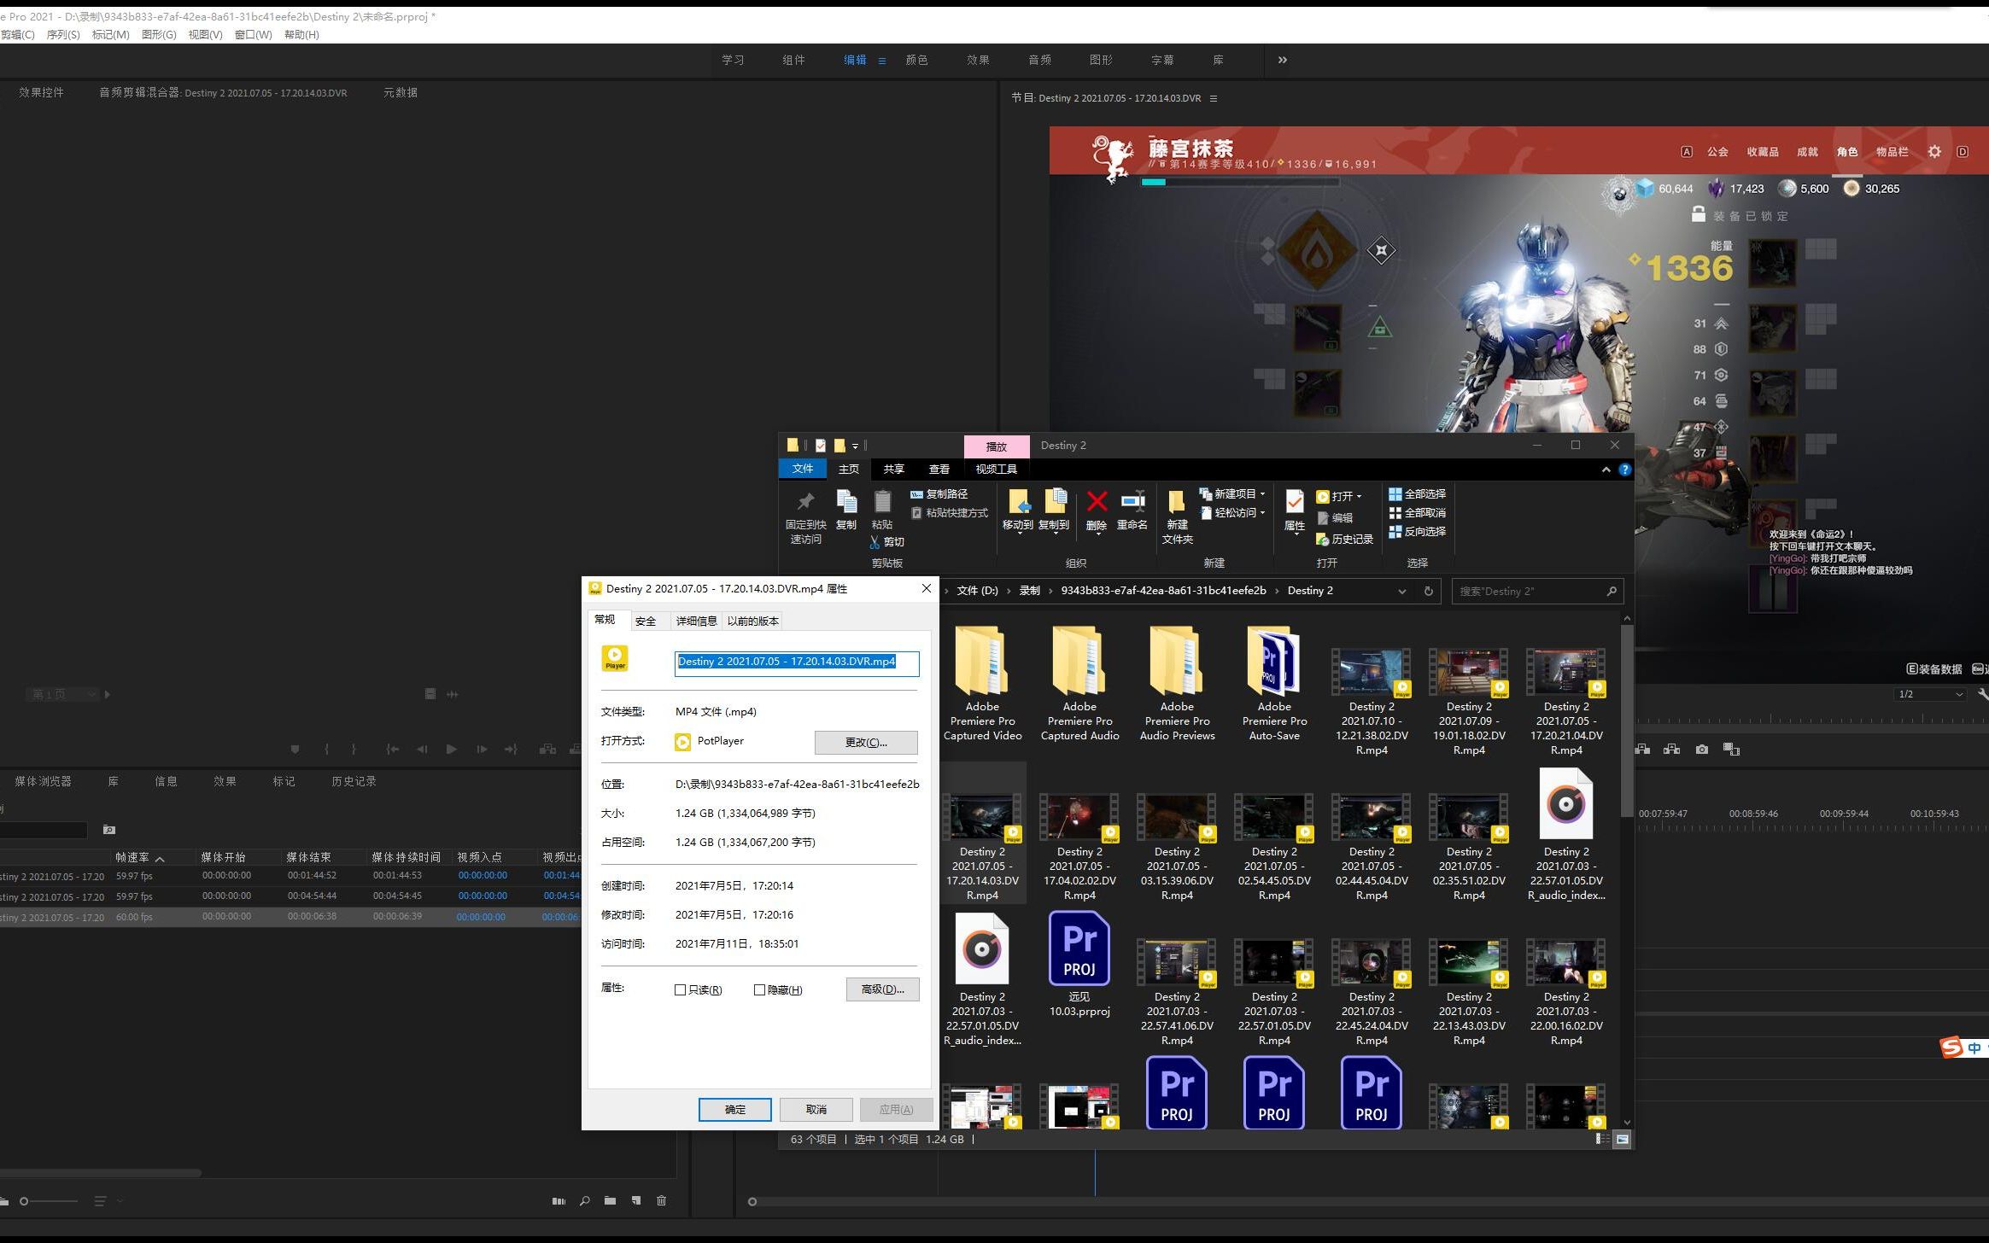Viewport: 1989px width, 1243px height.
Task: Select the Color (颜色) workspace tab
Action: pos(916,60)
